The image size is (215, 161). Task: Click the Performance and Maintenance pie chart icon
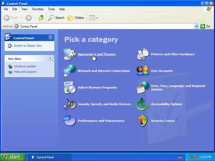click(x=70, y=120)
